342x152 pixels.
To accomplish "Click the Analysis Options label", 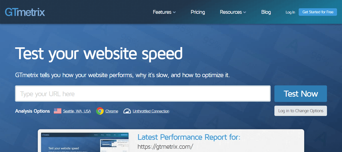I will click(x=33, y=111).
